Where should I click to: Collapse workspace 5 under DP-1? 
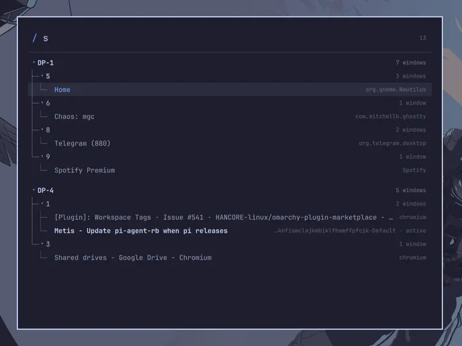[x=42, y=76]
